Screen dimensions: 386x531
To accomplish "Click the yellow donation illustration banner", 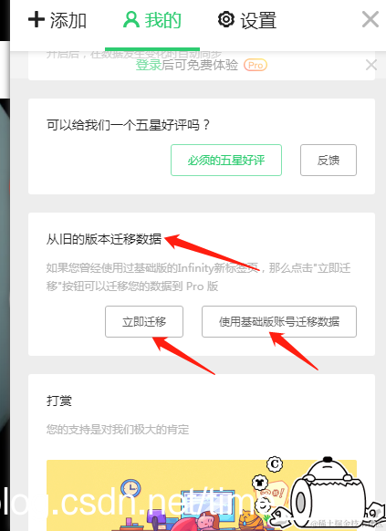I will pyautogui.click(x=202, y=495).
